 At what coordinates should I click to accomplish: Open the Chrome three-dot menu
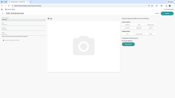click(173, 6)
